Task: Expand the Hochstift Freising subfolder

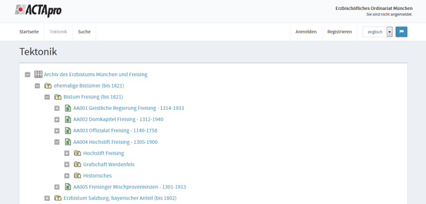Action: tap(67, 153)
